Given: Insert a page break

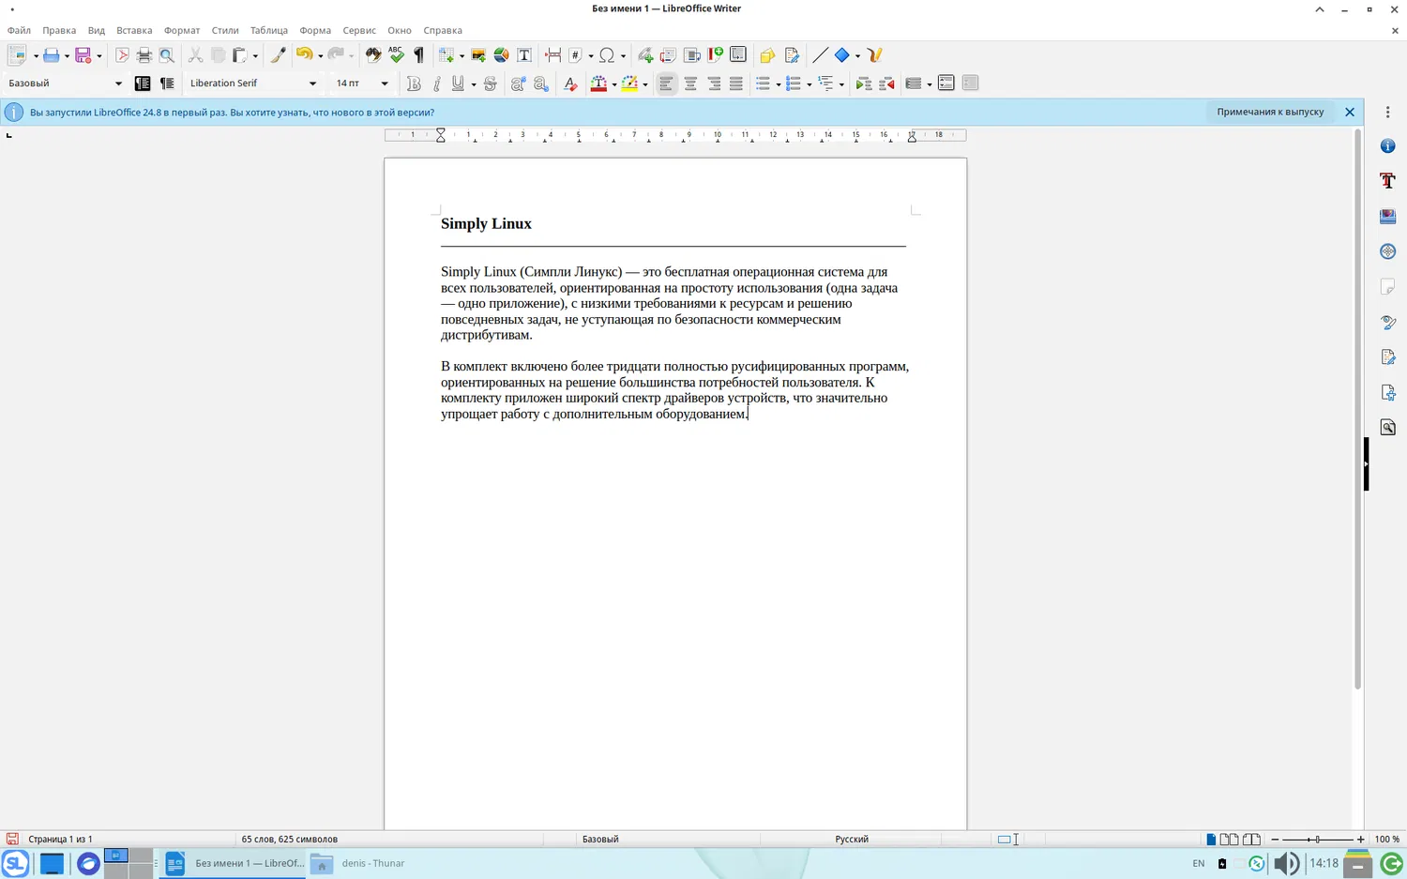Looking at the screenshot, I should coord(553,55).
